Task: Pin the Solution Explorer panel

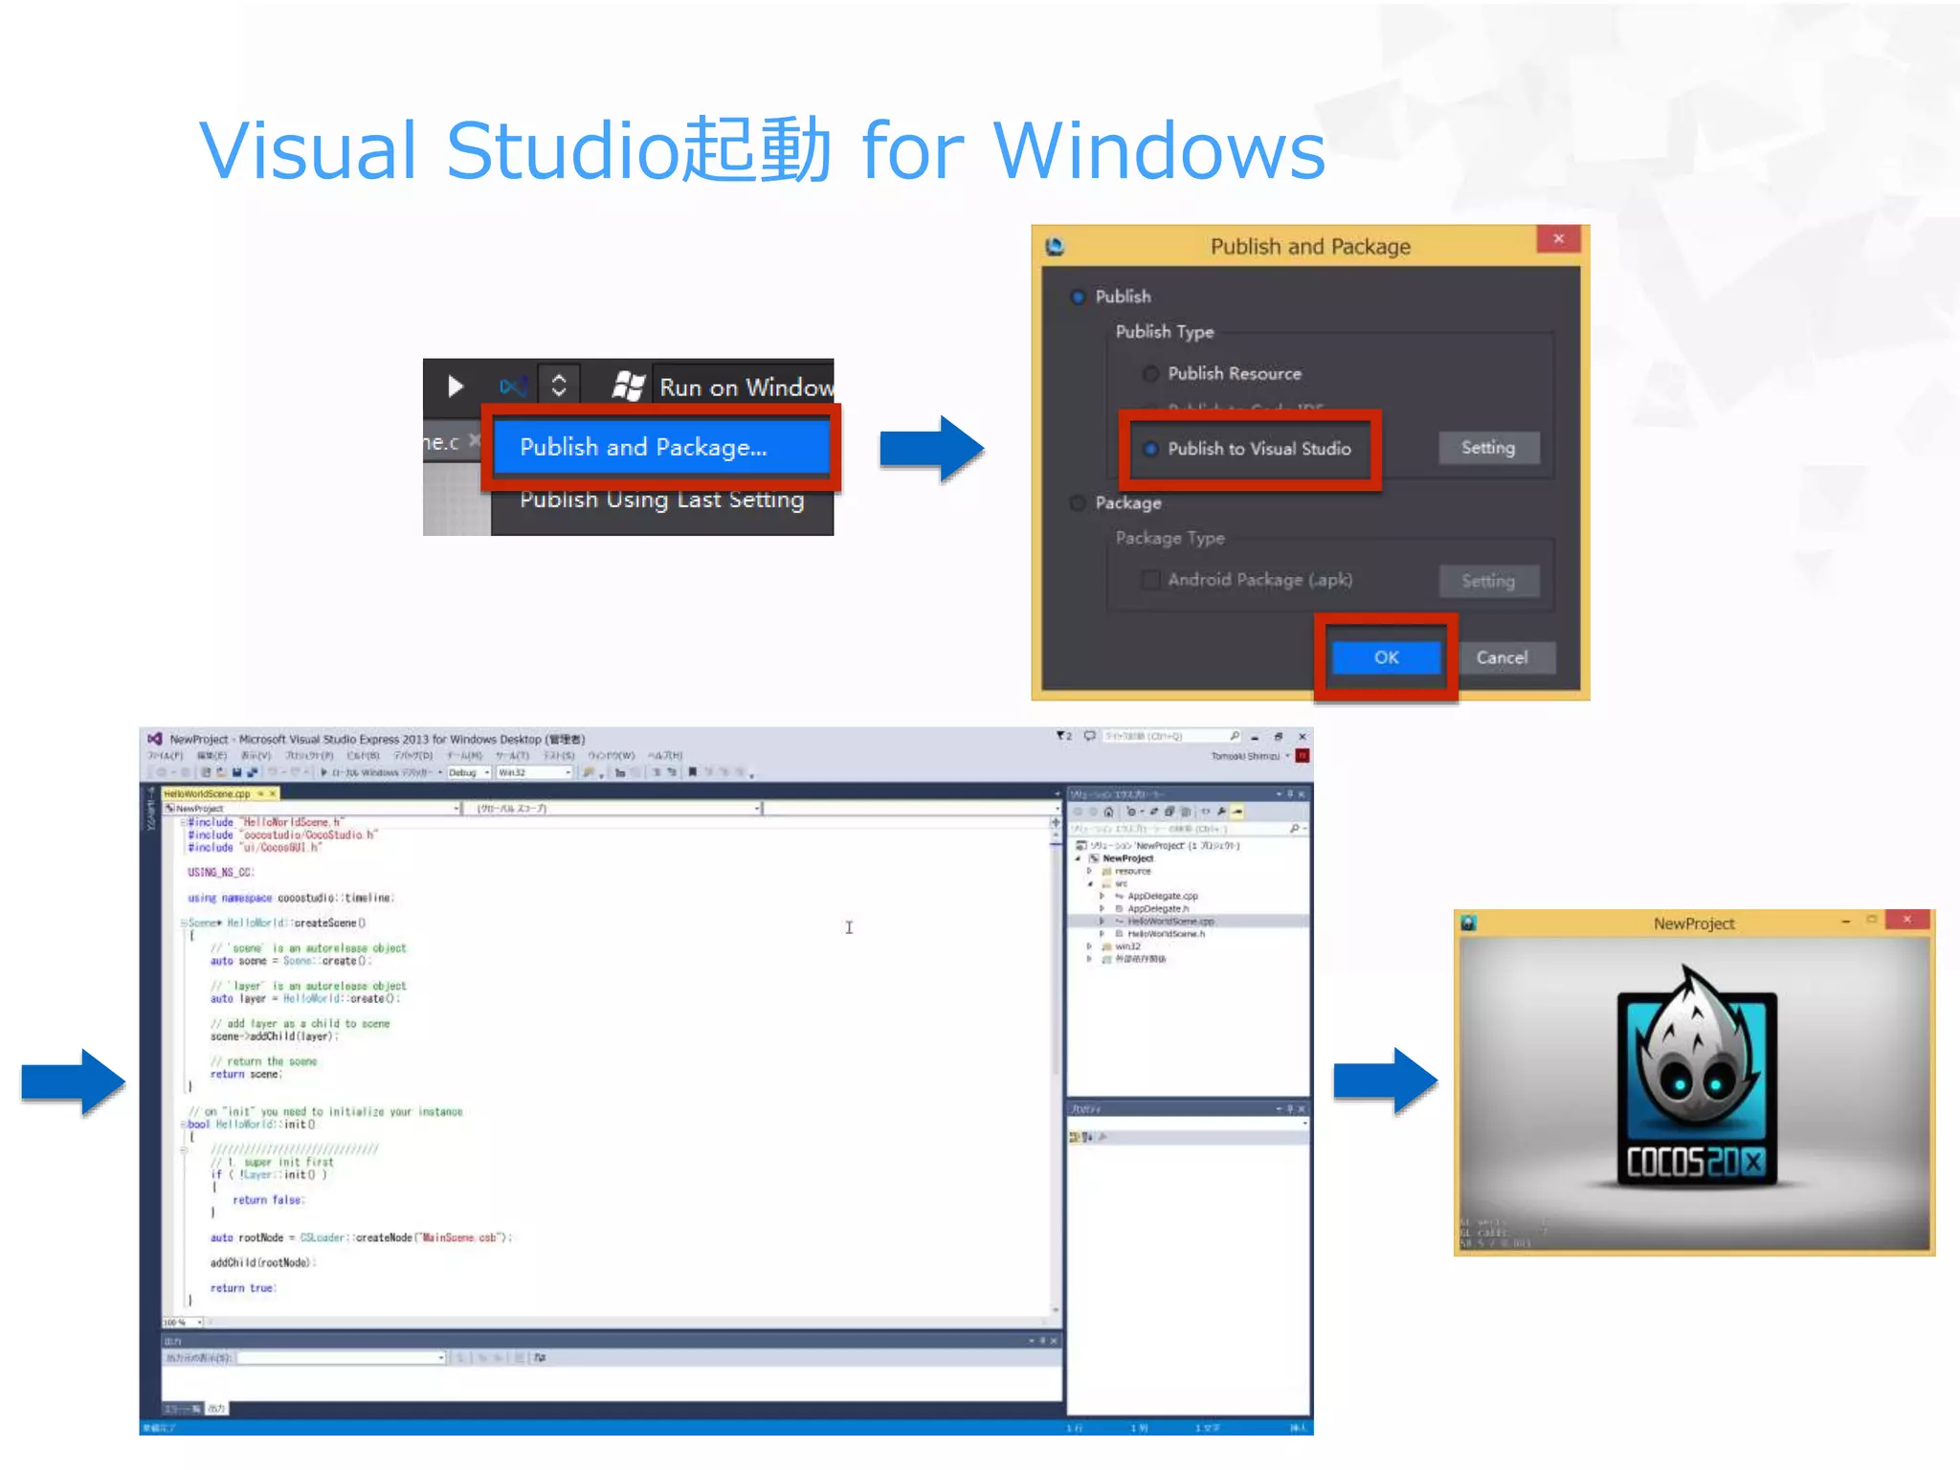Action: 1289,794
